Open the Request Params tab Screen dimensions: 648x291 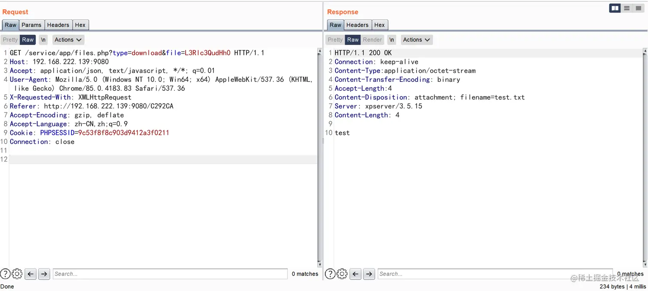pos(32,25)
